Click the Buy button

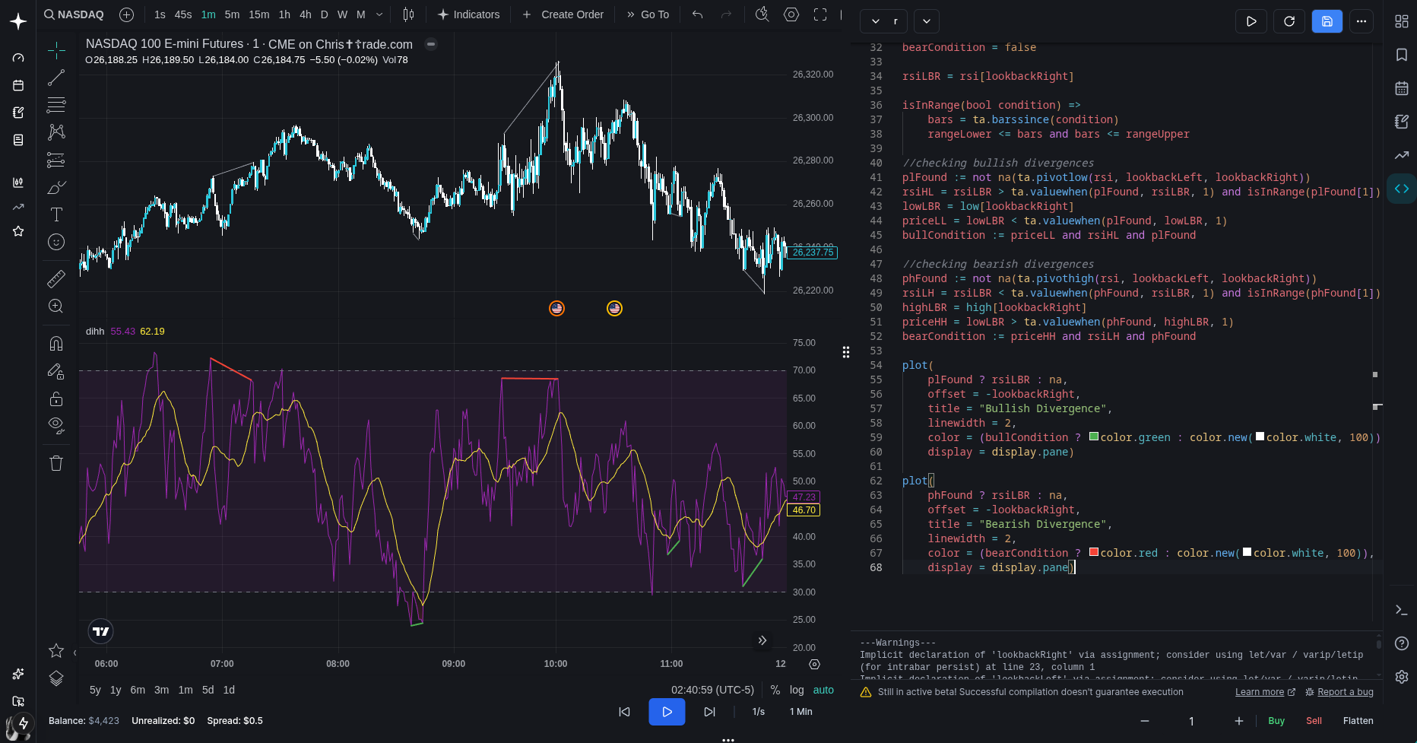(1276, 721)
